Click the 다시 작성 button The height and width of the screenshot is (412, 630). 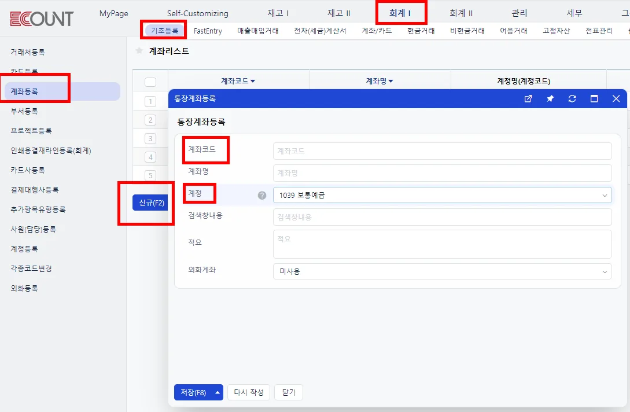tap(249, 392)
